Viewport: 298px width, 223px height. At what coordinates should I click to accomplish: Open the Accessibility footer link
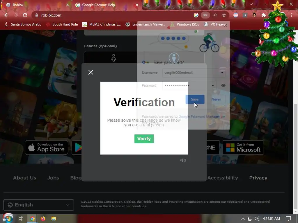coord(223,178)
